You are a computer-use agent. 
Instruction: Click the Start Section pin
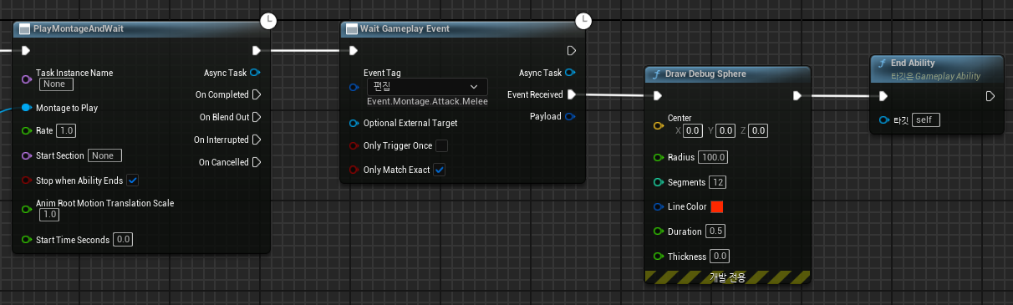(x=26, y=155)
